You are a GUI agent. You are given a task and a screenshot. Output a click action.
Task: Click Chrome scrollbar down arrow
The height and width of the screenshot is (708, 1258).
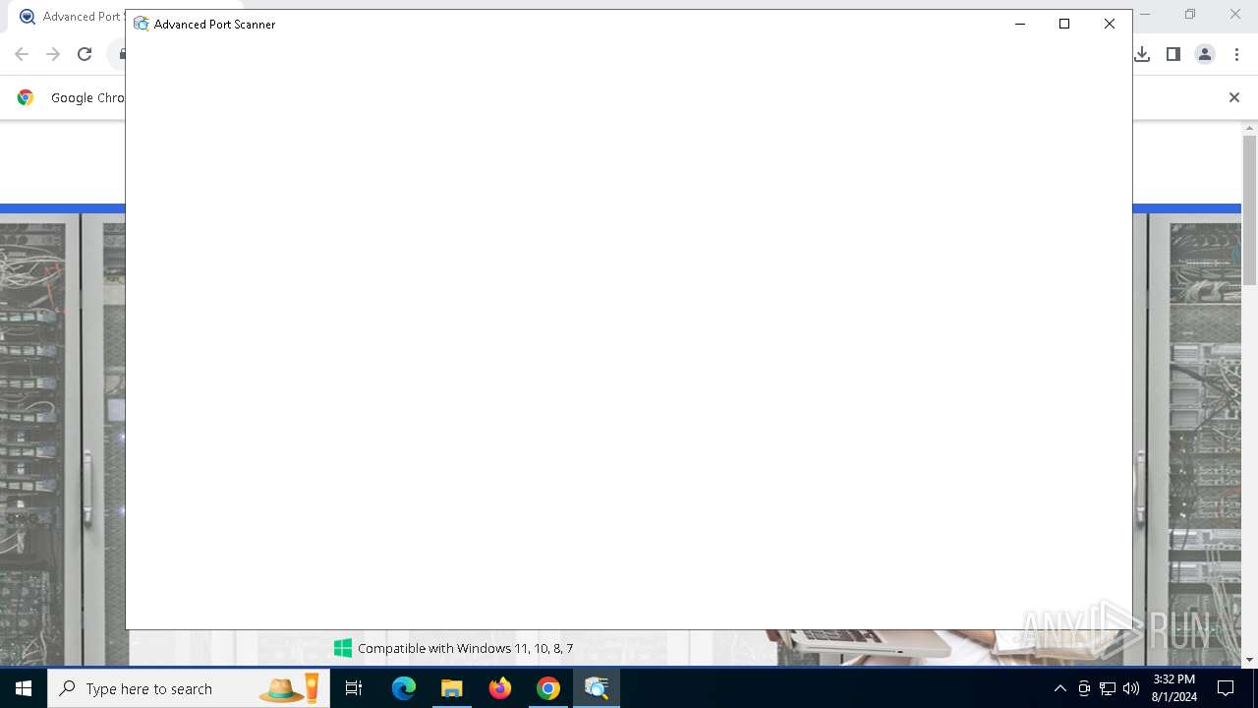coord(1250,660)
